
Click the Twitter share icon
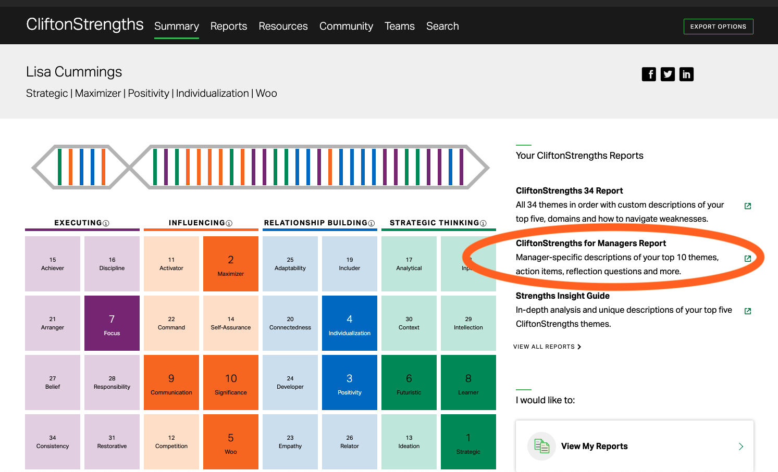[x=668, y=74]
